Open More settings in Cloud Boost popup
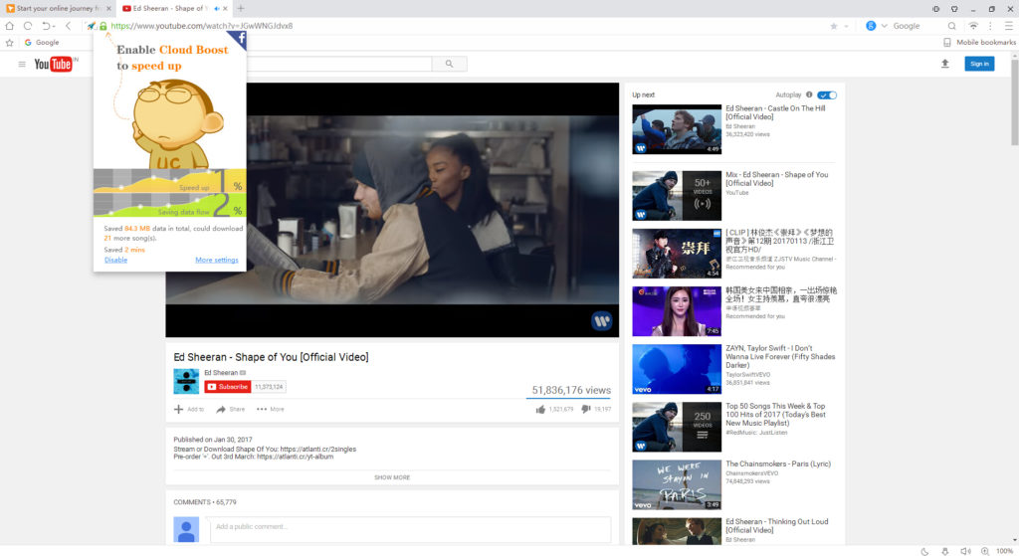Viewport: 1019px width, 556px height. tap(216, 260)
